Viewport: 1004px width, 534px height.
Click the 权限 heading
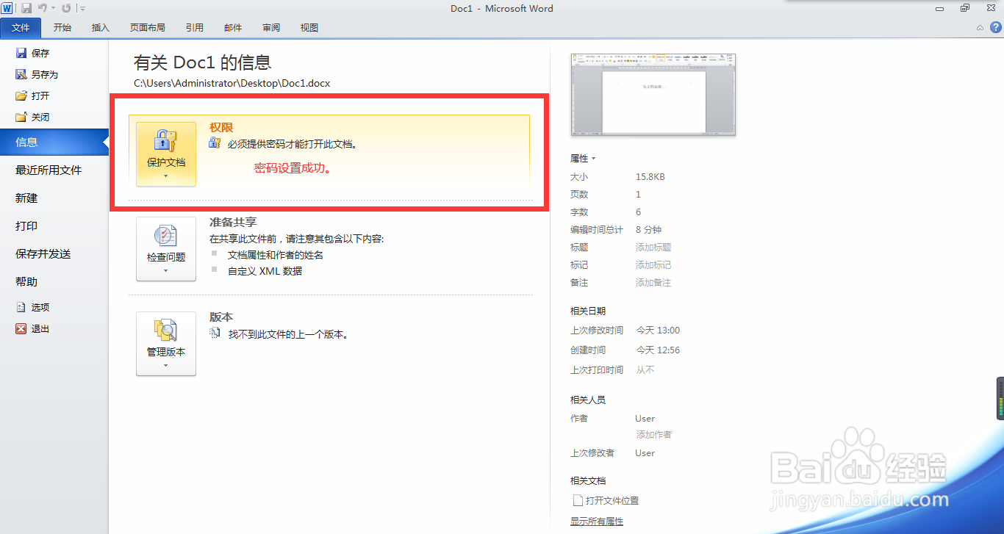(x=221, y=127)
